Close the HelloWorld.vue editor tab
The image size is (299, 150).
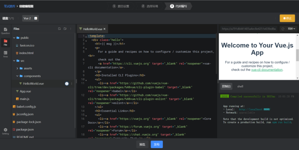pos(105,29)
